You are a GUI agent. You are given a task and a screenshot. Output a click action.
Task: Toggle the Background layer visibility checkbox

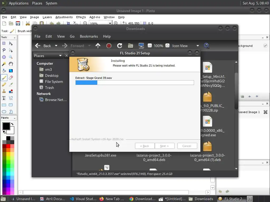coord(265,46)
